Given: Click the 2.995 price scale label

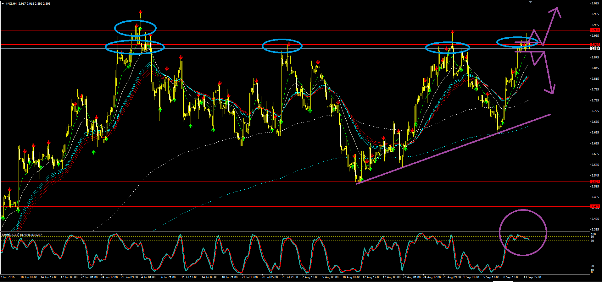Looking at the screenshot, I should [595, 14].
